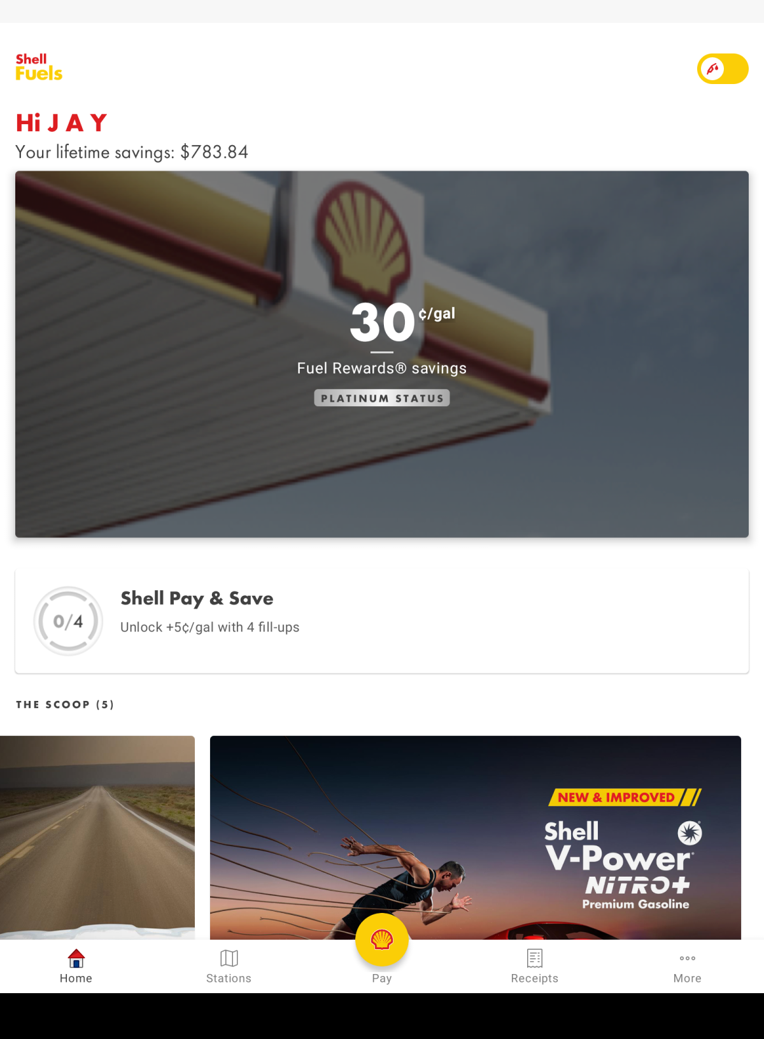Tap The Scoop (5) section header
The width and height of the screenshot is (764, 1039).
pos(65,705)
